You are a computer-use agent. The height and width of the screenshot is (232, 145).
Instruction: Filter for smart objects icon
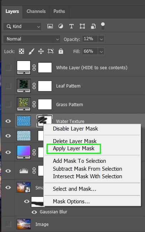pyautogui.click(x=93, y=26)
